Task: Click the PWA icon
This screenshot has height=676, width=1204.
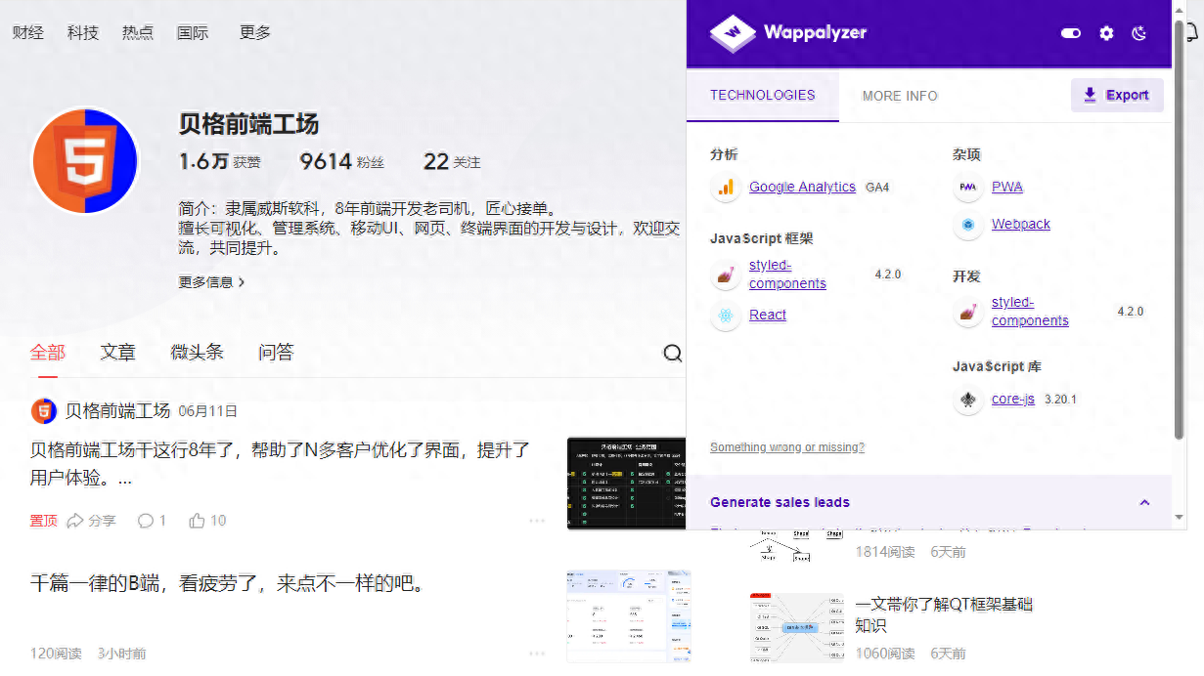Action: [967, 188]
